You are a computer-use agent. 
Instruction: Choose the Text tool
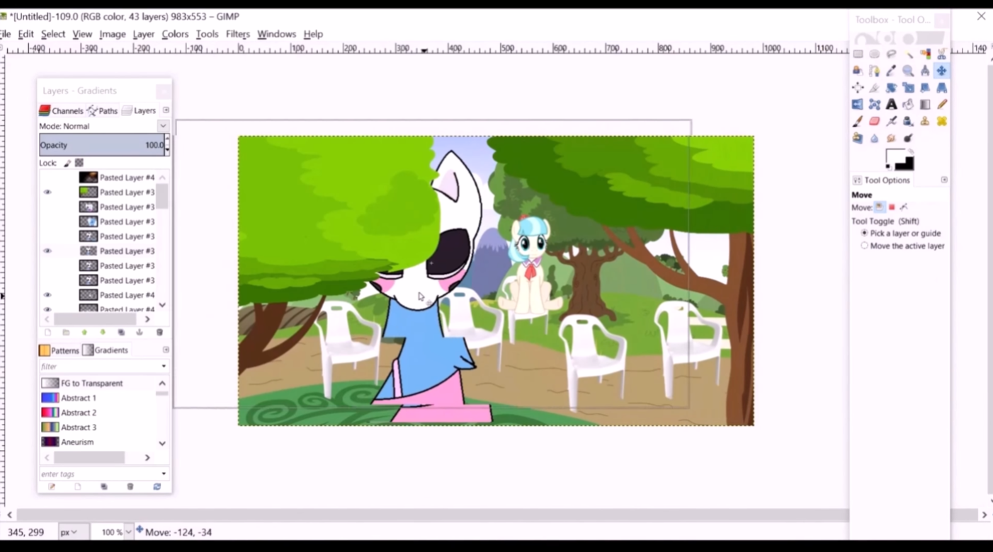tap(892, 105)
